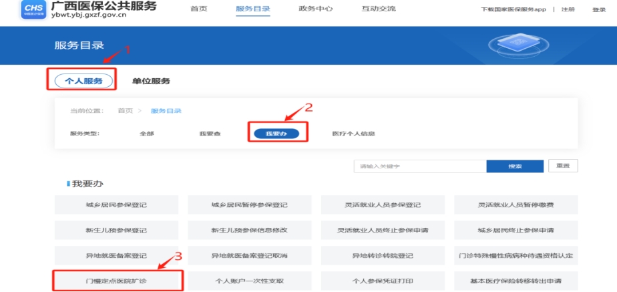Open 互动交流 in top navigation
This screenshot has width=617, height=292.
379,9
